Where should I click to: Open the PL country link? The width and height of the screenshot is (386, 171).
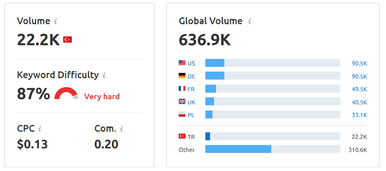click(x=191, y=115)
